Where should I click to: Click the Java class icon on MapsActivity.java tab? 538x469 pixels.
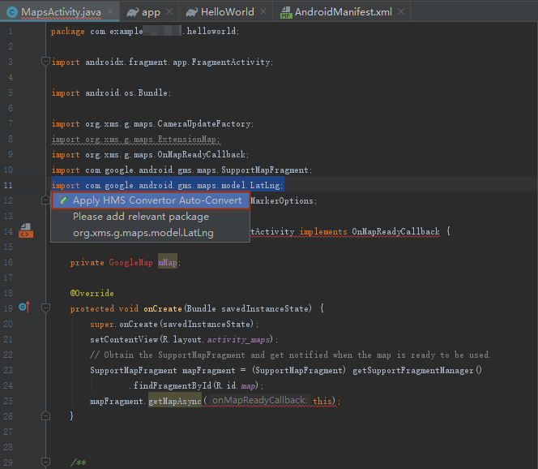12,12
